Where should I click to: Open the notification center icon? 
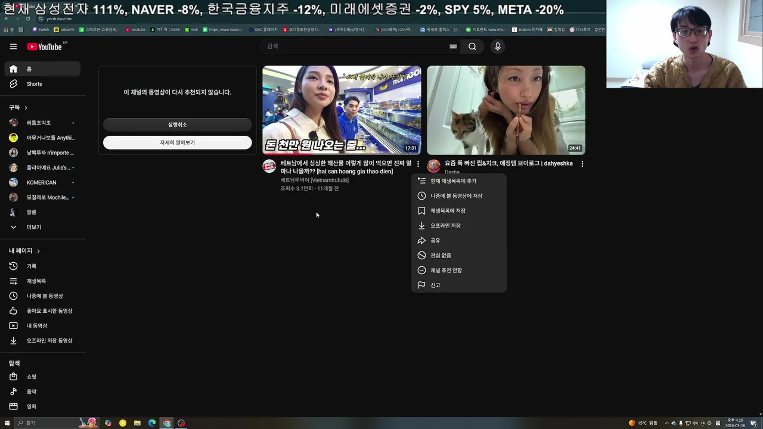753,423
